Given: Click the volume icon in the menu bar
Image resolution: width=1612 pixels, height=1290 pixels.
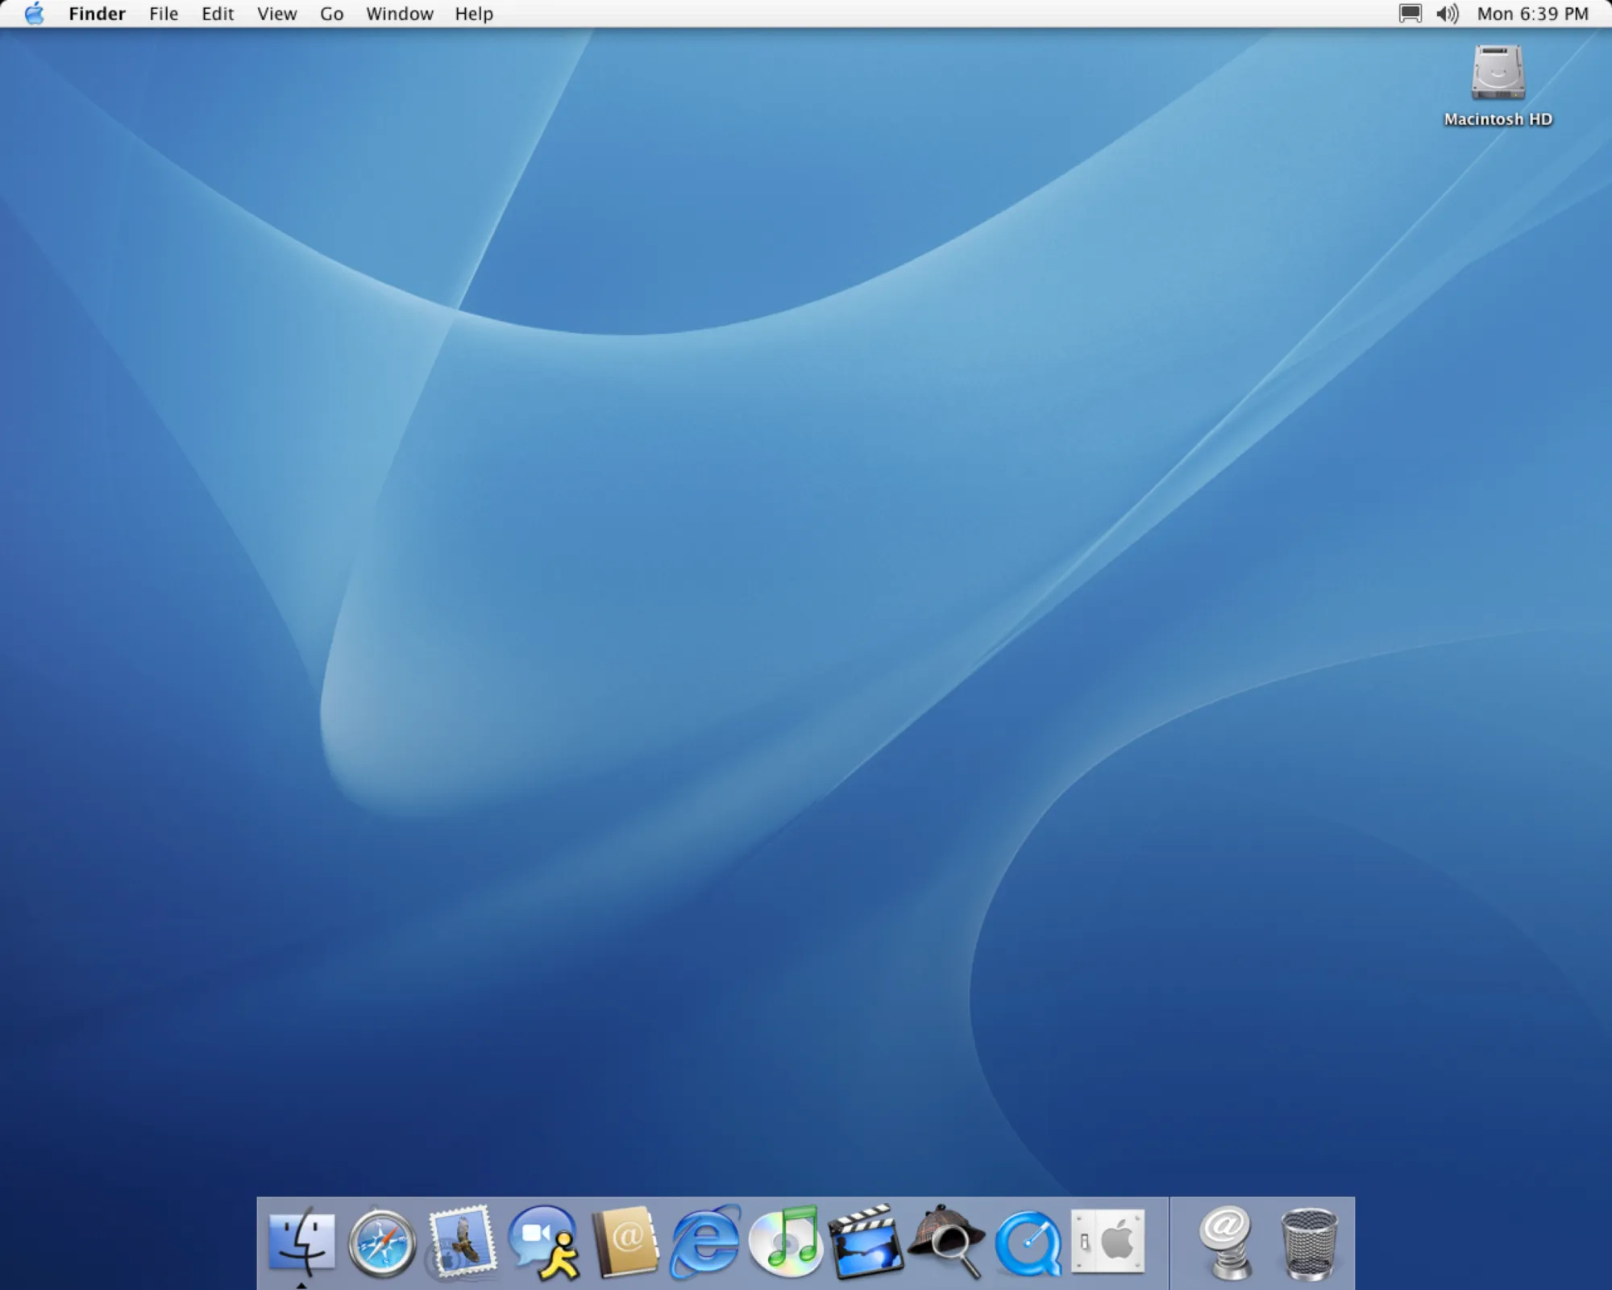Looking at the screenshot, I should coord(1448,14).
